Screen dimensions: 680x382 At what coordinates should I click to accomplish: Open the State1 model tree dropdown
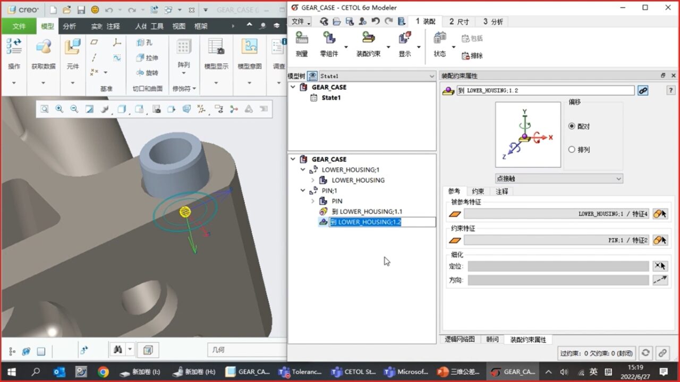tap(377, 76)
